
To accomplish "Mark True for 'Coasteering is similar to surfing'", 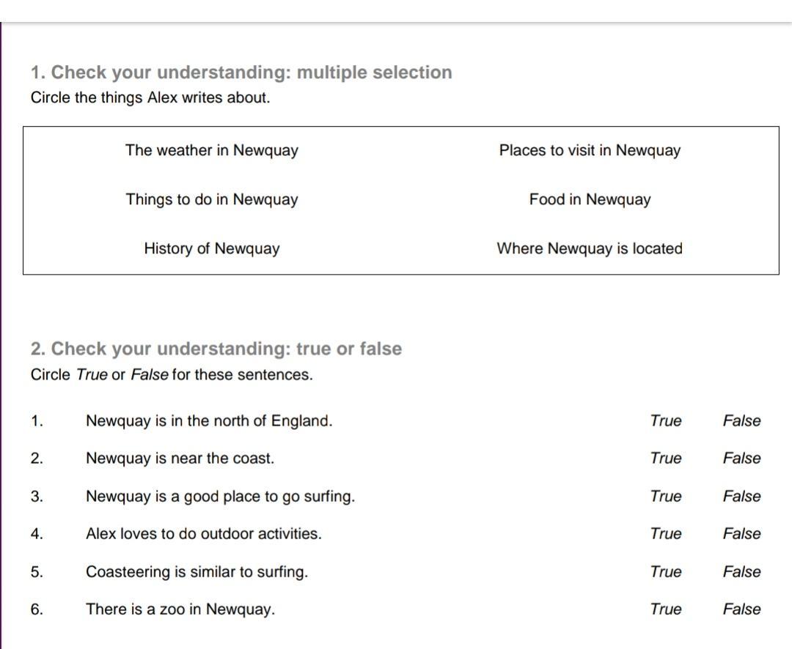I will pos(665,572).
